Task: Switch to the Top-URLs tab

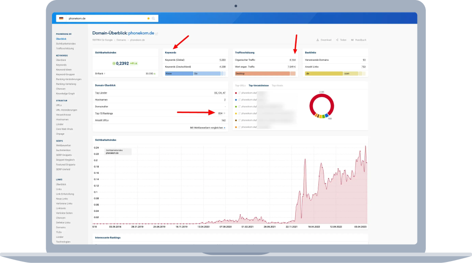Action: coord(240,85)
